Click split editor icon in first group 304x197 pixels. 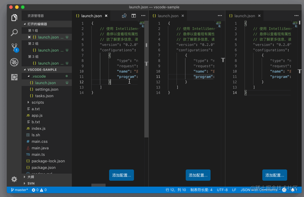(x=134, y=16)
